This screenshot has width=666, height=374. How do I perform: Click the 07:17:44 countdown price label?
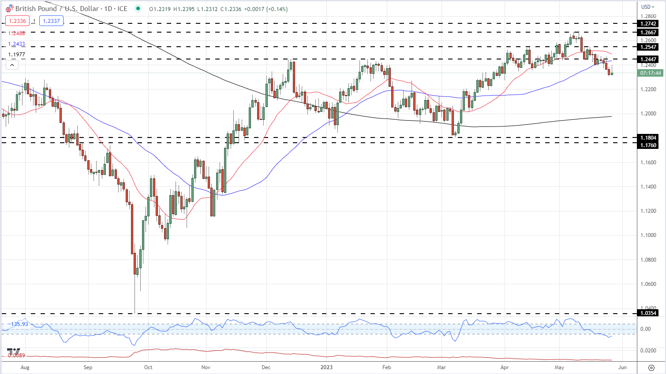tap(651, 73)
